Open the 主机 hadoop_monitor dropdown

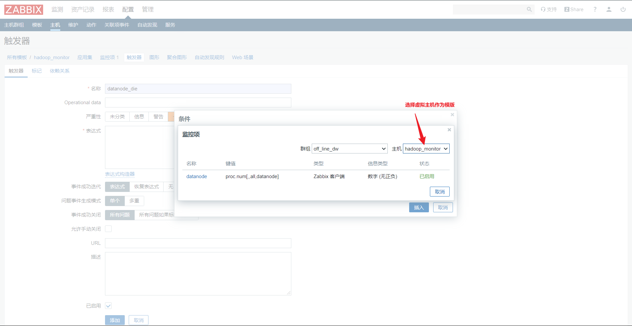(426, 149)
